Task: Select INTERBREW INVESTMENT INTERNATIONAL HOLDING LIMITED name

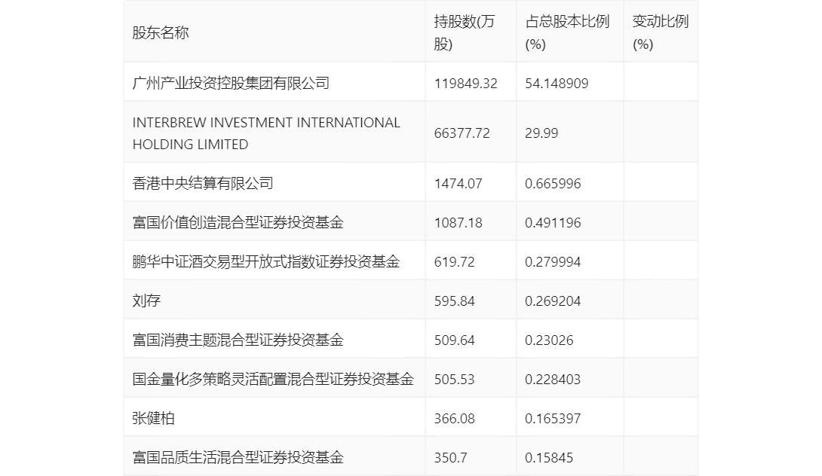Action: pos(266,133)
